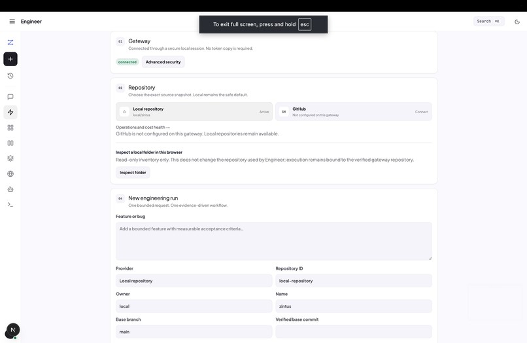
Task: Open the history clock icon
Action: [10, 76]
